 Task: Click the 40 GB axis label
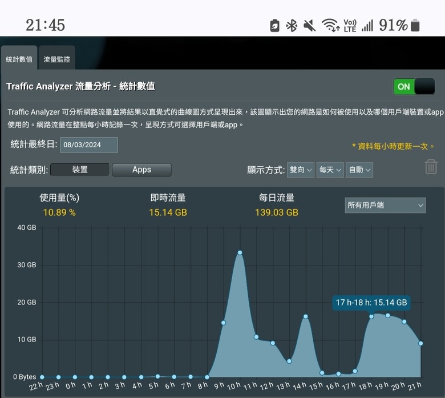pyautogui.click(x=27, y=227)
